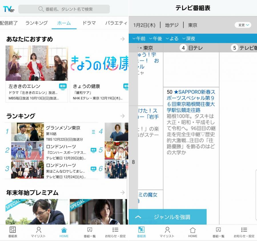Jump to 午前 time section
The height and width of the screenshot is (241, 257).
[x=139, y=39]
